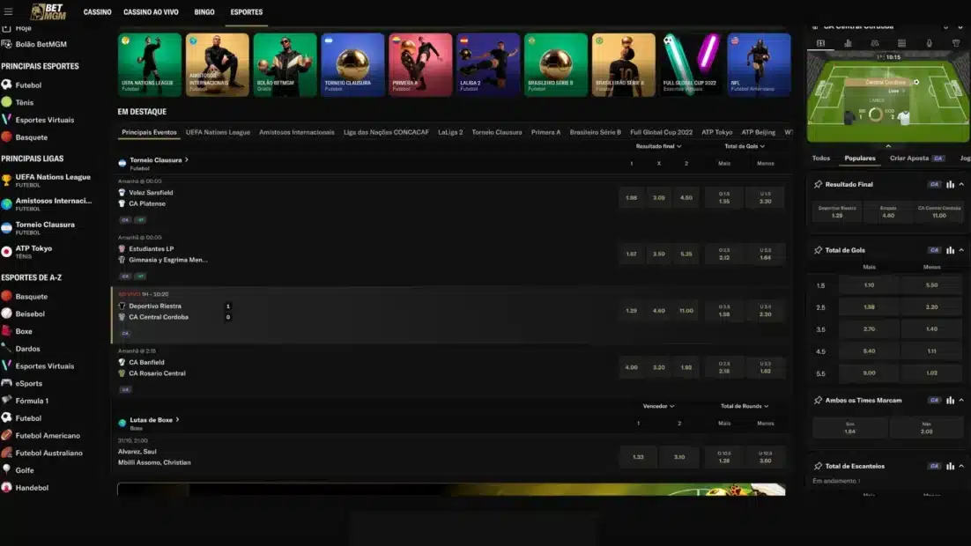Screen dimensions: 971x546
Task: Click the microphone commentary icon above the pitch
Action: [929, 43]
